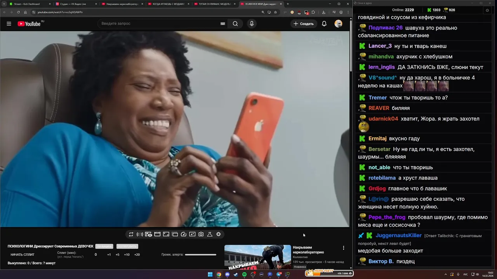The height and width of the screenshot is (279, 497).
Task: Open the on-screen keyboard in search box
Action: point(223,24)
